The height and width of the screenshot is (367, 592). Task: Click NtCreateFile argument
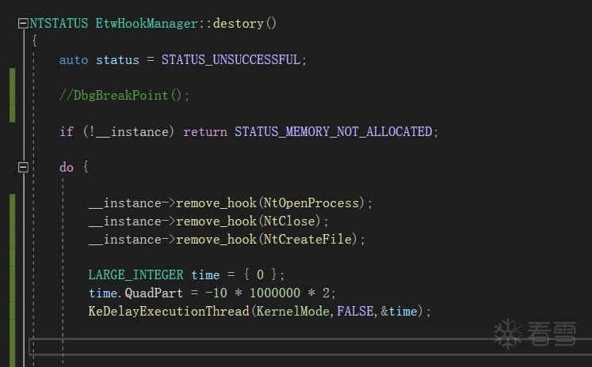(307, 240)
